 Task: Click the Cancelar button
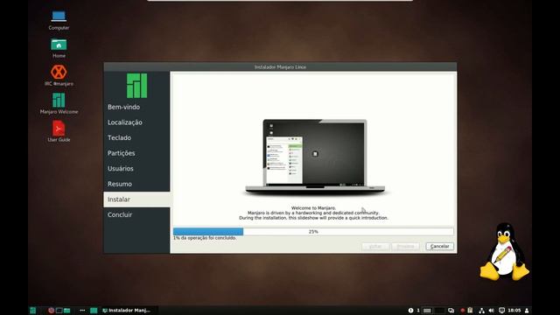[x=439, y=247]
